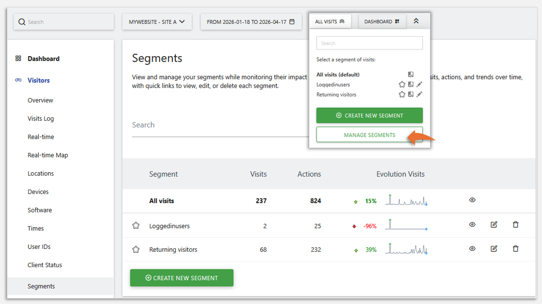Screen dimensions: 542x304
Task: Open the ALL VISITS segment selector
Action: click(x=330, y=21)
